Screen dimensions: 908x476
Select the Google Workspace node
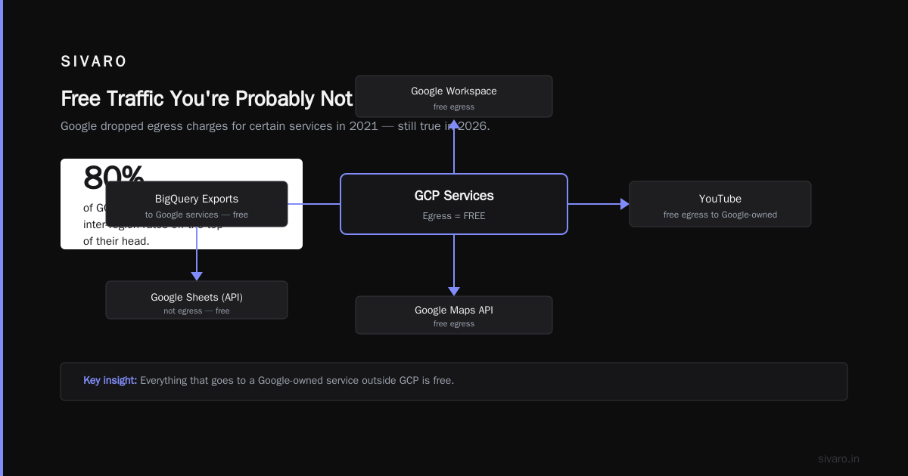(x=454, y=96)
